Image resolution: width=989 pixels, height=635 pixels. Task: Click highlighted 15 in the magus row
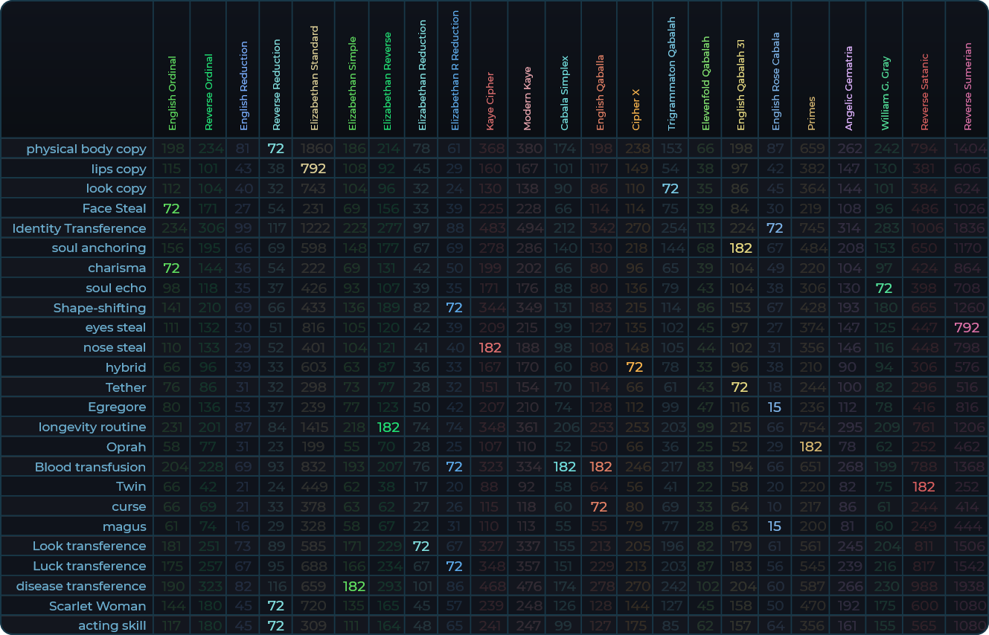point(775,526)
